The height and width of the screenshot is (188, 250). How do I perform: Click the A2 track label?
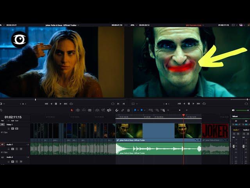(x=2, y=157)
